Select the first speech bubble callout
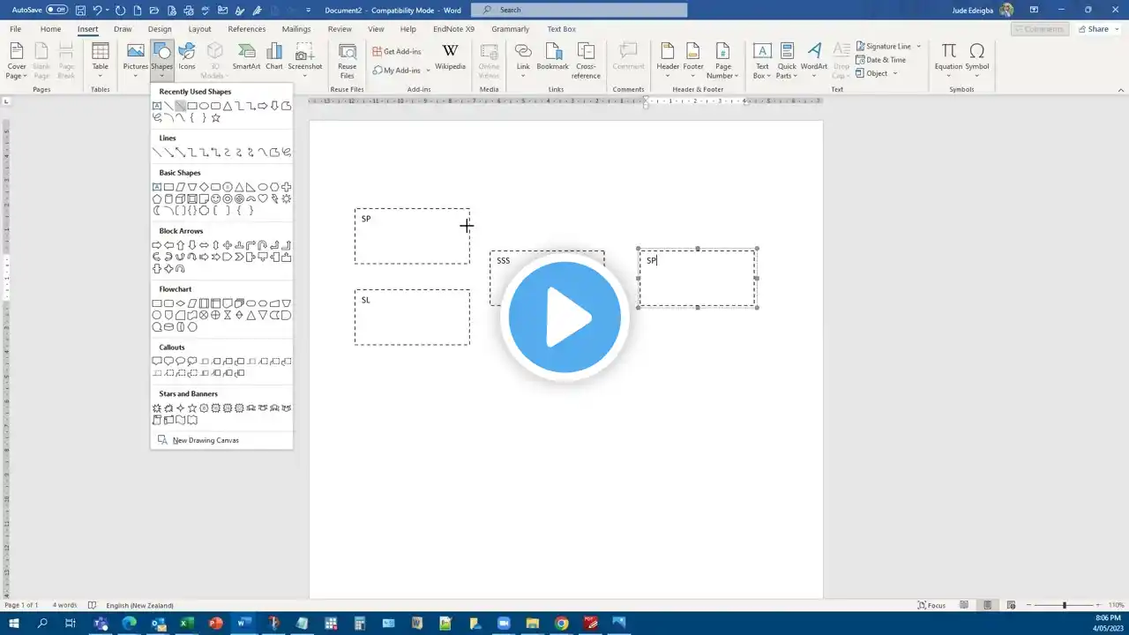 point(157,362)
